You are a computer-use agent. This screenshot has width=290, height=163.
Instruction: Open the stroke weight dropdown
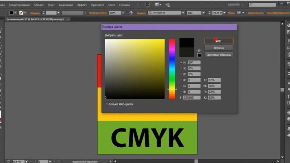pos(58,13)
